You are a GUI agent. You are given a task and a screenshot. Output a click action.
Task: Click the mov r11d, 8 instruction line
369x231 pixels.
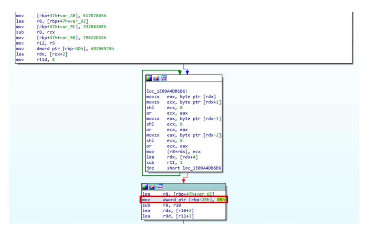35,60
